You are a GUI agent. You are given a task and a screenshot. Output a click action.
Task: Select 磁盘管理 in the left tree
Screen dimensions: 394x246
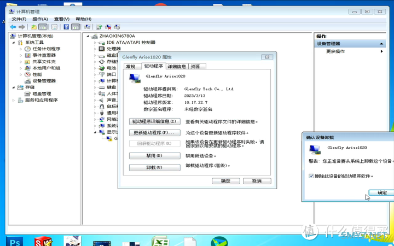tap(42, 93)
